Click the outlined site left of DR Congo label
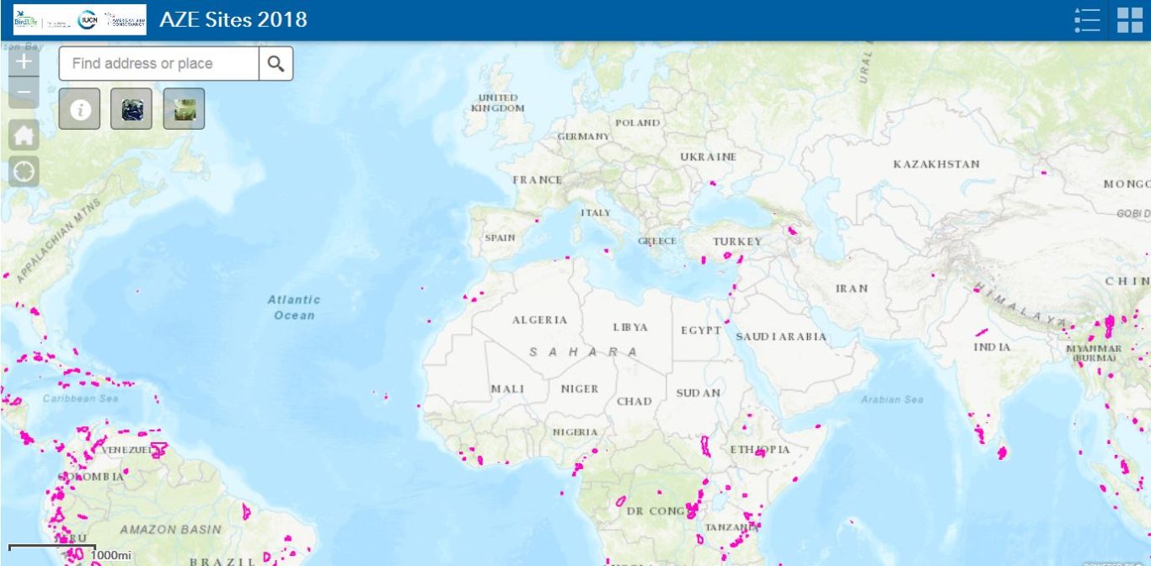Screen dimensions: 1151x566 pos(621,501)
